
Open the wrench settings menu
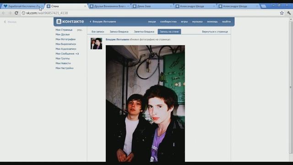pyautogui.click(x=289, y=13)
